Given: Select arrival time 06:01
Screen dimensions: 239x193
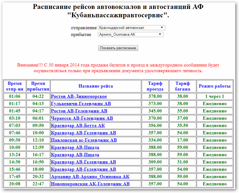Looking at the screenshot, I should (x=38, y=118).
